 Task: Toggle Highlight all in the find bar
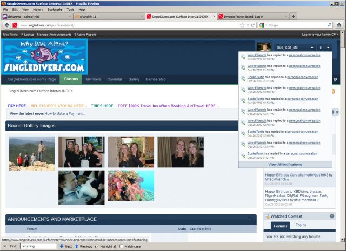106,246
